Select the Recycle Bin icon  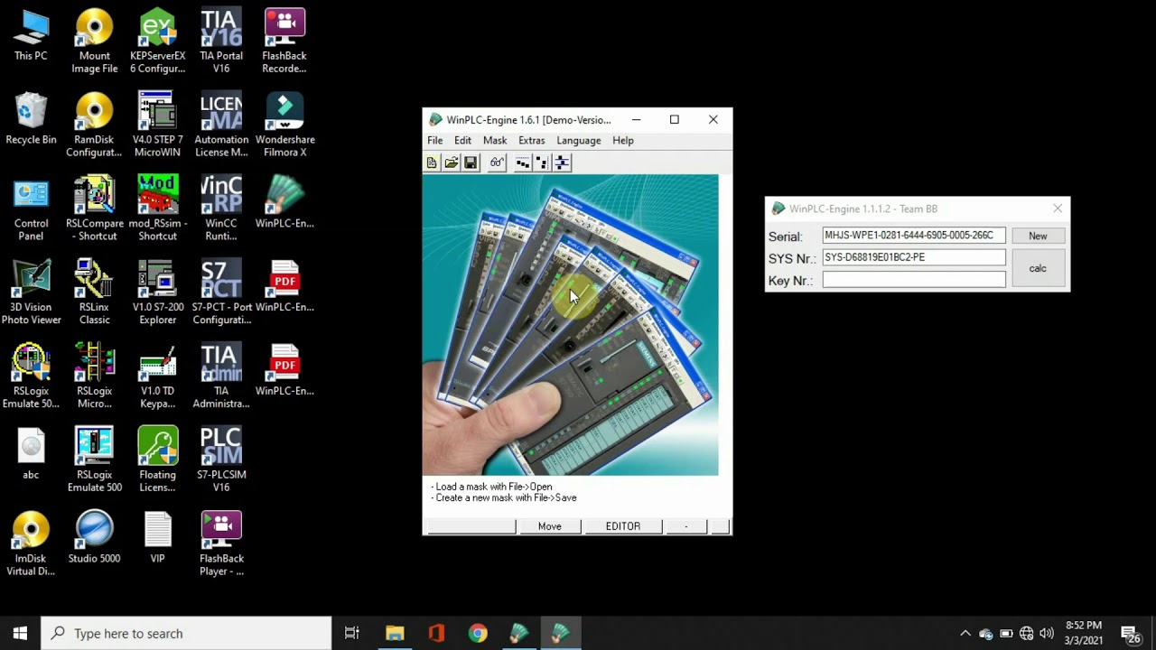[x=31, y=119]
